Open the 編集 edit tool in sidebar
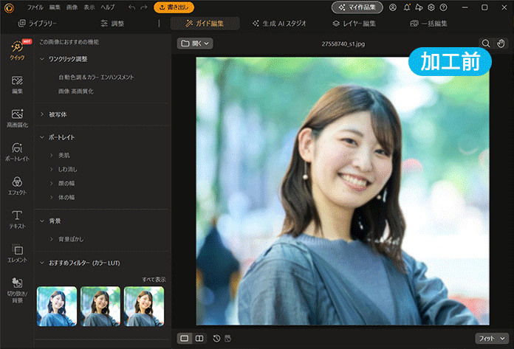Screen dimensions: 514x349 click(x=17, y=85)
